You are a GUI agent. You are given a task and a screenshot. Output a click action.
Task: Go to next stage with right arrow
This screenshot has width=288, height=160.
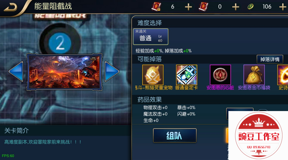(112, 71)
